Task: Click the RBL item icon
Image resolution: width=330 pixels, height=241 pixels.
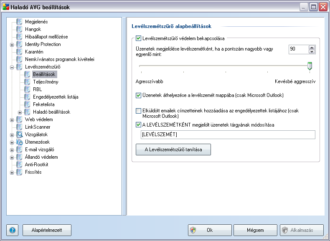Action: pos(27,89)
